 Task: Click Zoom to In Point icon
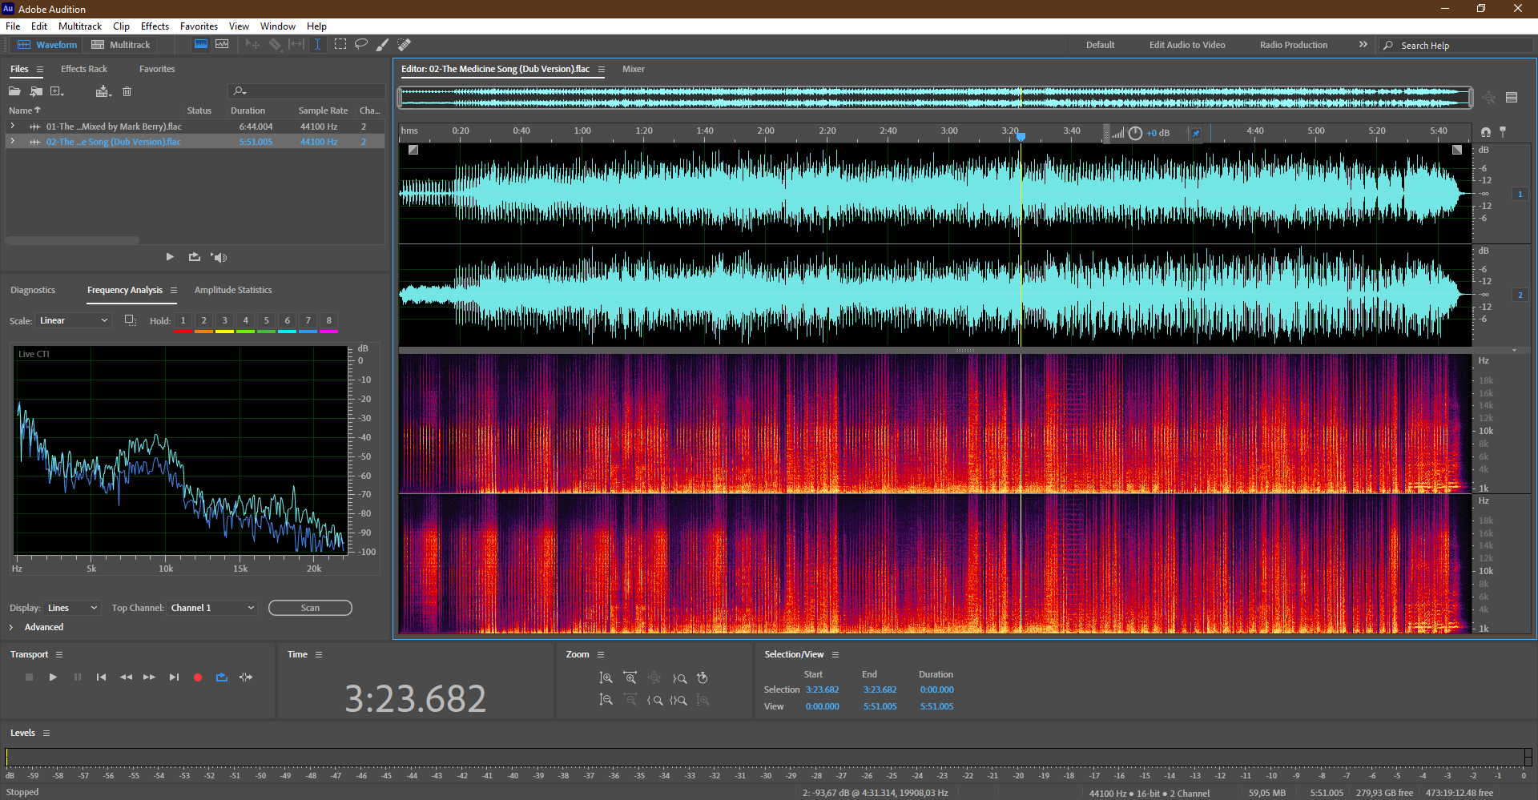[x=654, y=700]
